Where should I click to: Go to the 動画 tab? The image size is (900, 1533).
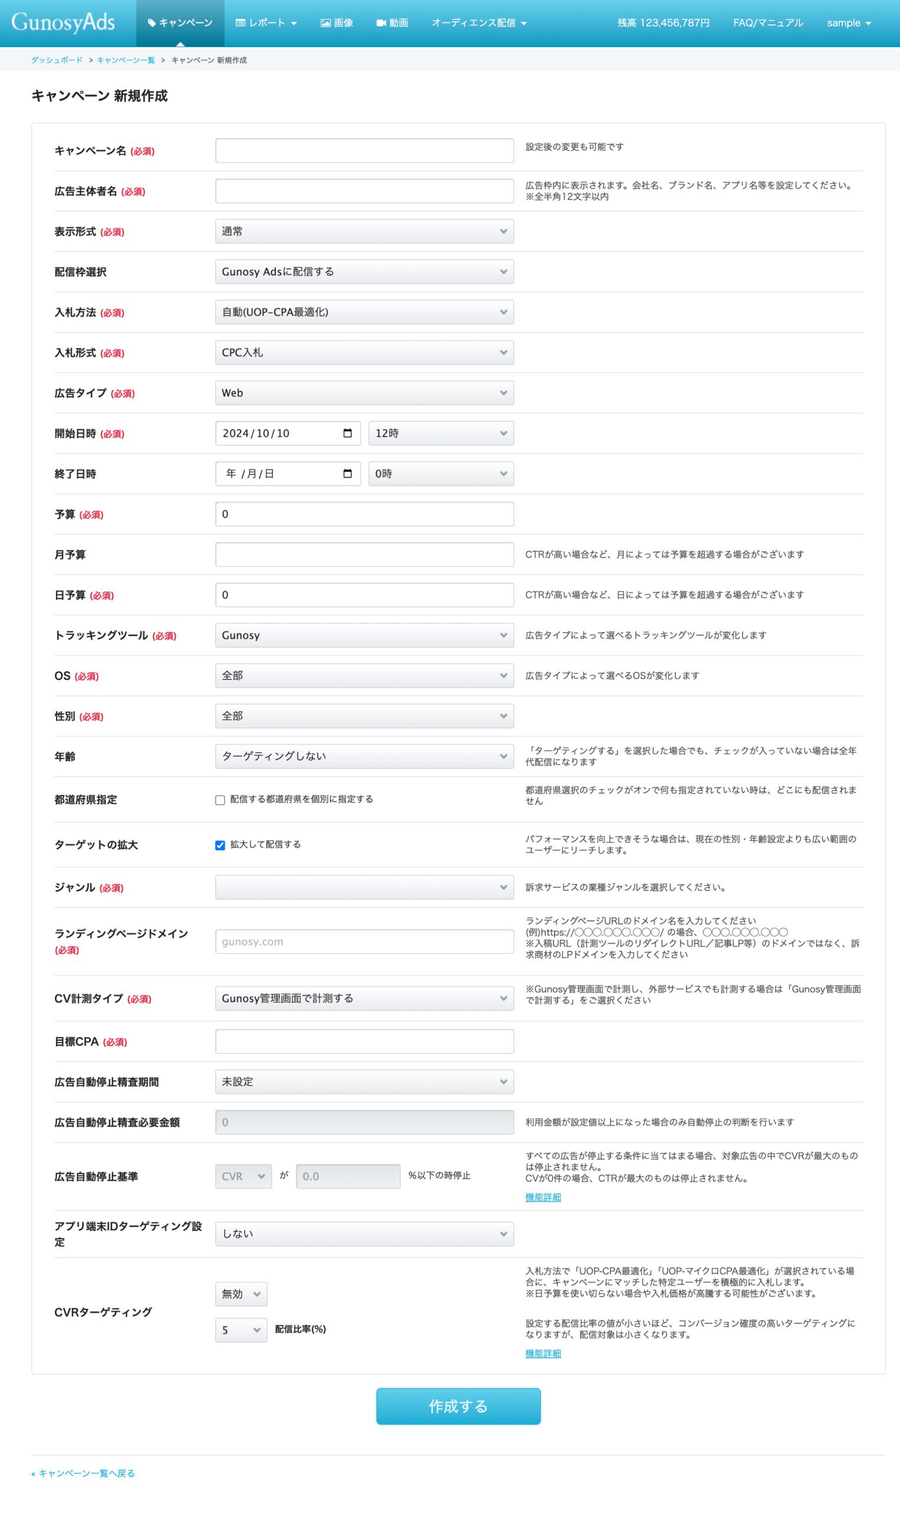click(x=392, y=23)
